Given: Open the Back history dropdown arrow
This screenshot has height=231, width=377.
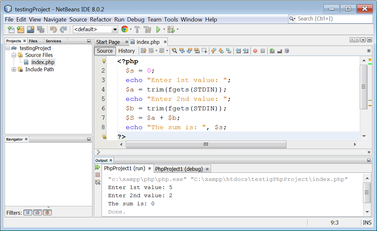Looking at the screenshot, I should click(x=156, y=51).
